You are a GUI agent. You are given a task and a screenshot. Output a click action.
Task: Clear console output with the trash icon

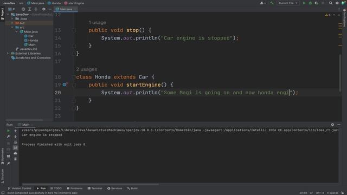pyautogui.click(x=16, y=159)
